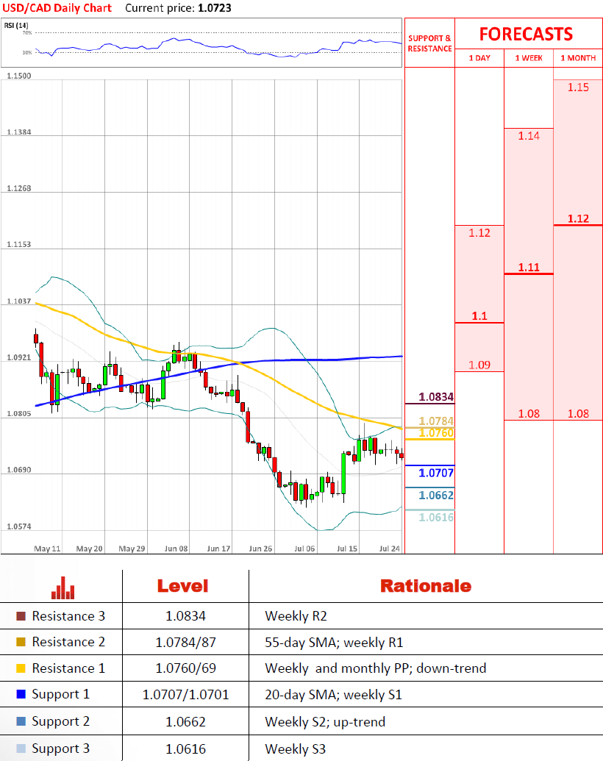Select the 1 DAY forecast column header

[479, 58]
